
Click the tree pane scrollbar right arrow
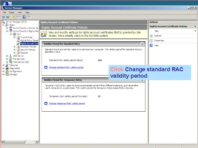point(37,142)
